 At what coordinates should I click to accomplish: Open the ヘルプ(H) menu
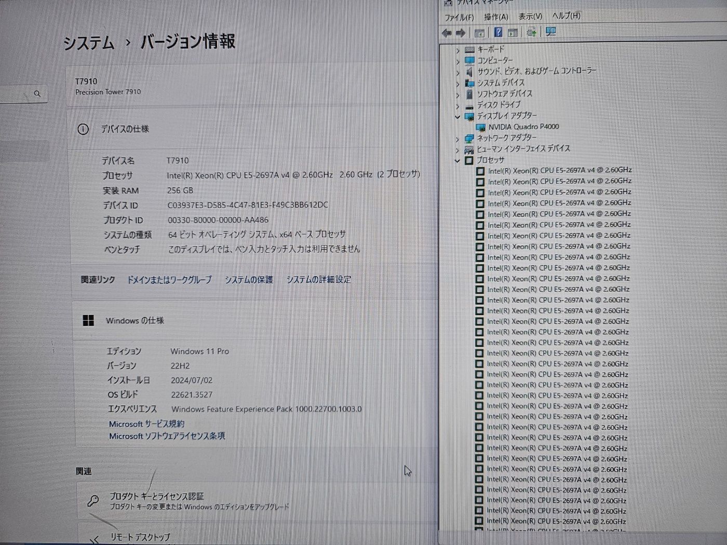coord(566,16)
